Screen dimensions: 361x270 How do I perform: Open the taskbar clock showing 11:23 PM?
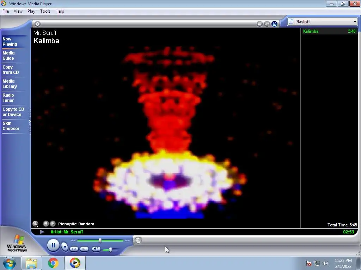343,263
